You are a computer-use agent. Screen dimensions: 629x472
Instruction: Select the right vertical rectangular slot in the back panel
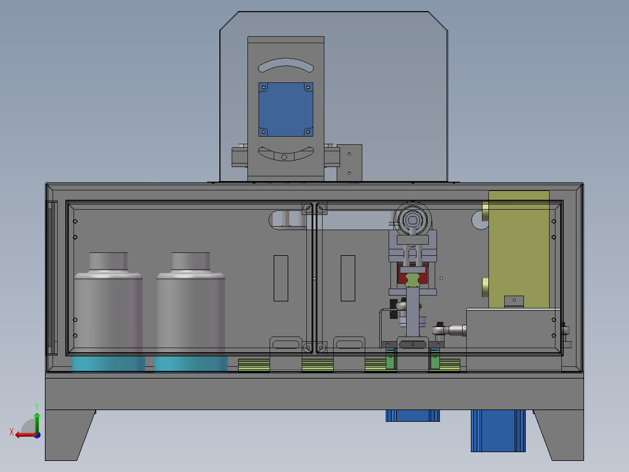(x=348, y=279)
